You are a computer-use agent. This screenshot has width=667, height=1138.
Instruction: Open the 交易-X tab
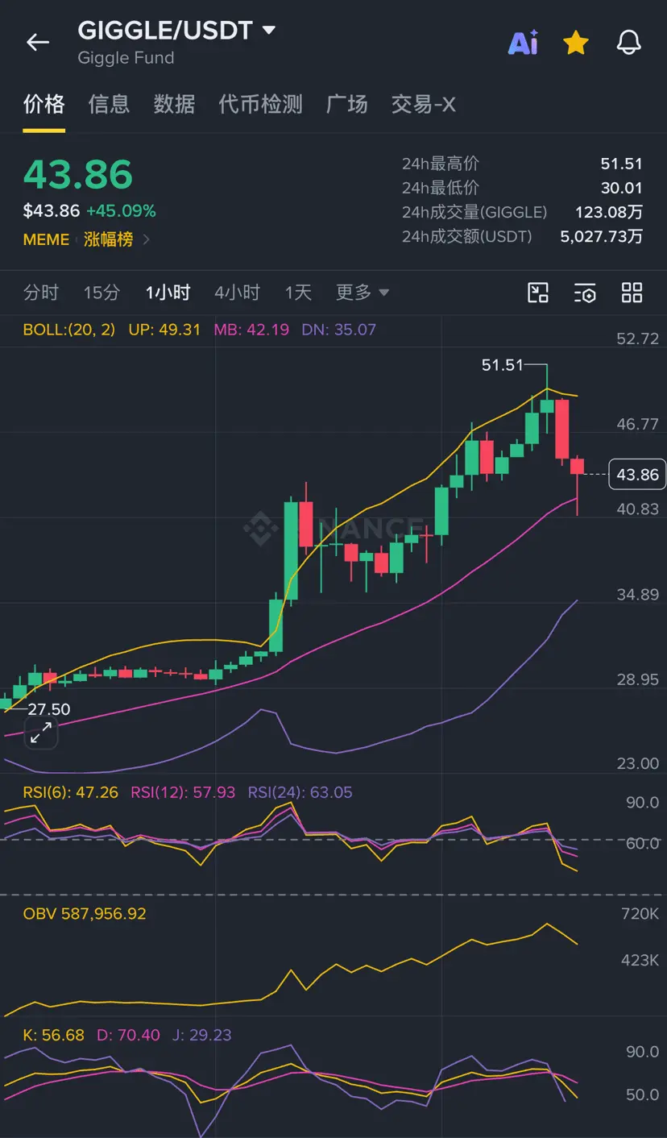point(423,104)
